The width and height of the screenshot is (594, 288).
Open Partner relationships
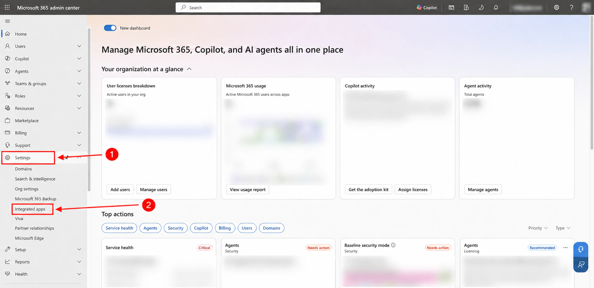tap(34, 228)
